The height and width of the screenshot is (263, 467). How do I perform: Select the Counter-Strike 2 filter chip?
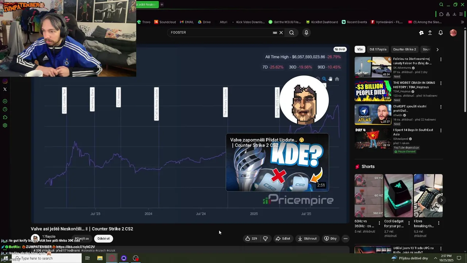pos(404,49)
